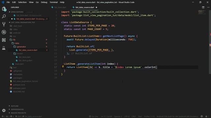The image size is (211, 118).
Task: Open the Selection menu
Action: click(22, 2)
